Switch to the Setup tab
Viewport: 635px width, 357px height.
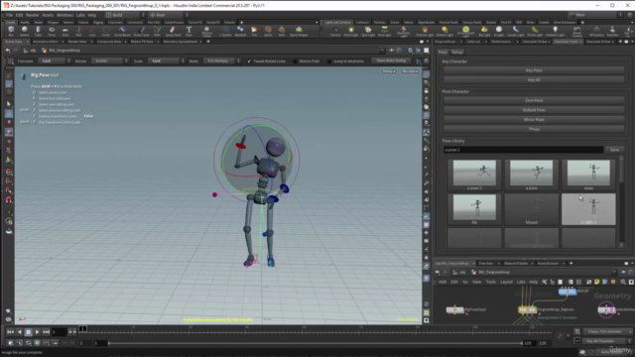tap(457, 53)
